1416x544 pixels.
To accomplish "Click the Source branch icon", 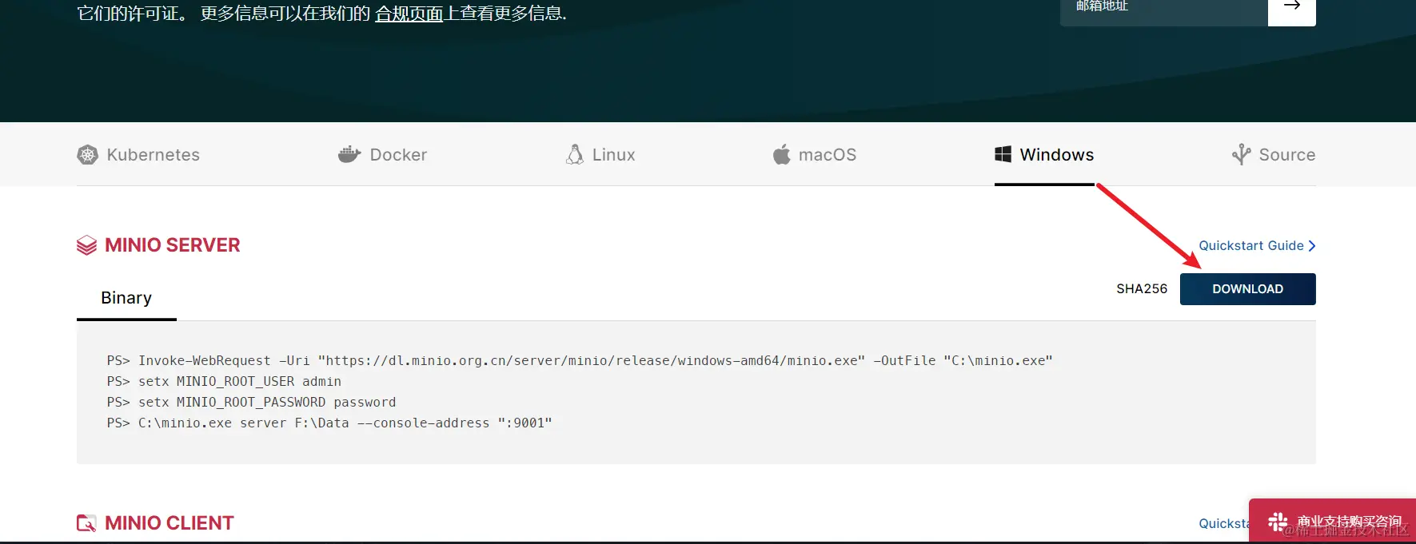I will (x=1241, y=154).
